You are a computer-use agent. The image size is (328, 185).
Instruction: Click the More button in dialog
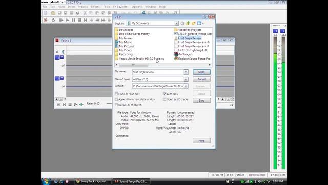201,141
